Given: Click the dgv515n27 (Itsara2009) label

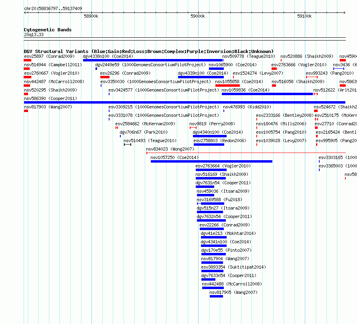Looking at the screenshot, I should point(223,208).
